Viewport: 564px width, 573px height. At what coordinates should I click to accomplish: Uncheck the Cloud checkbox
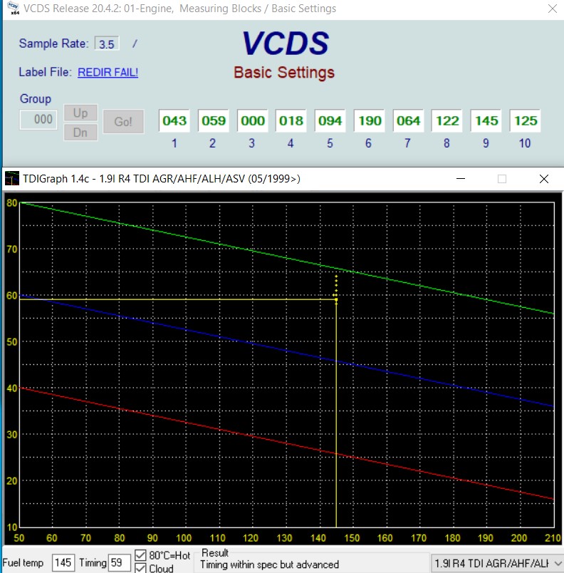click(142, 568)
